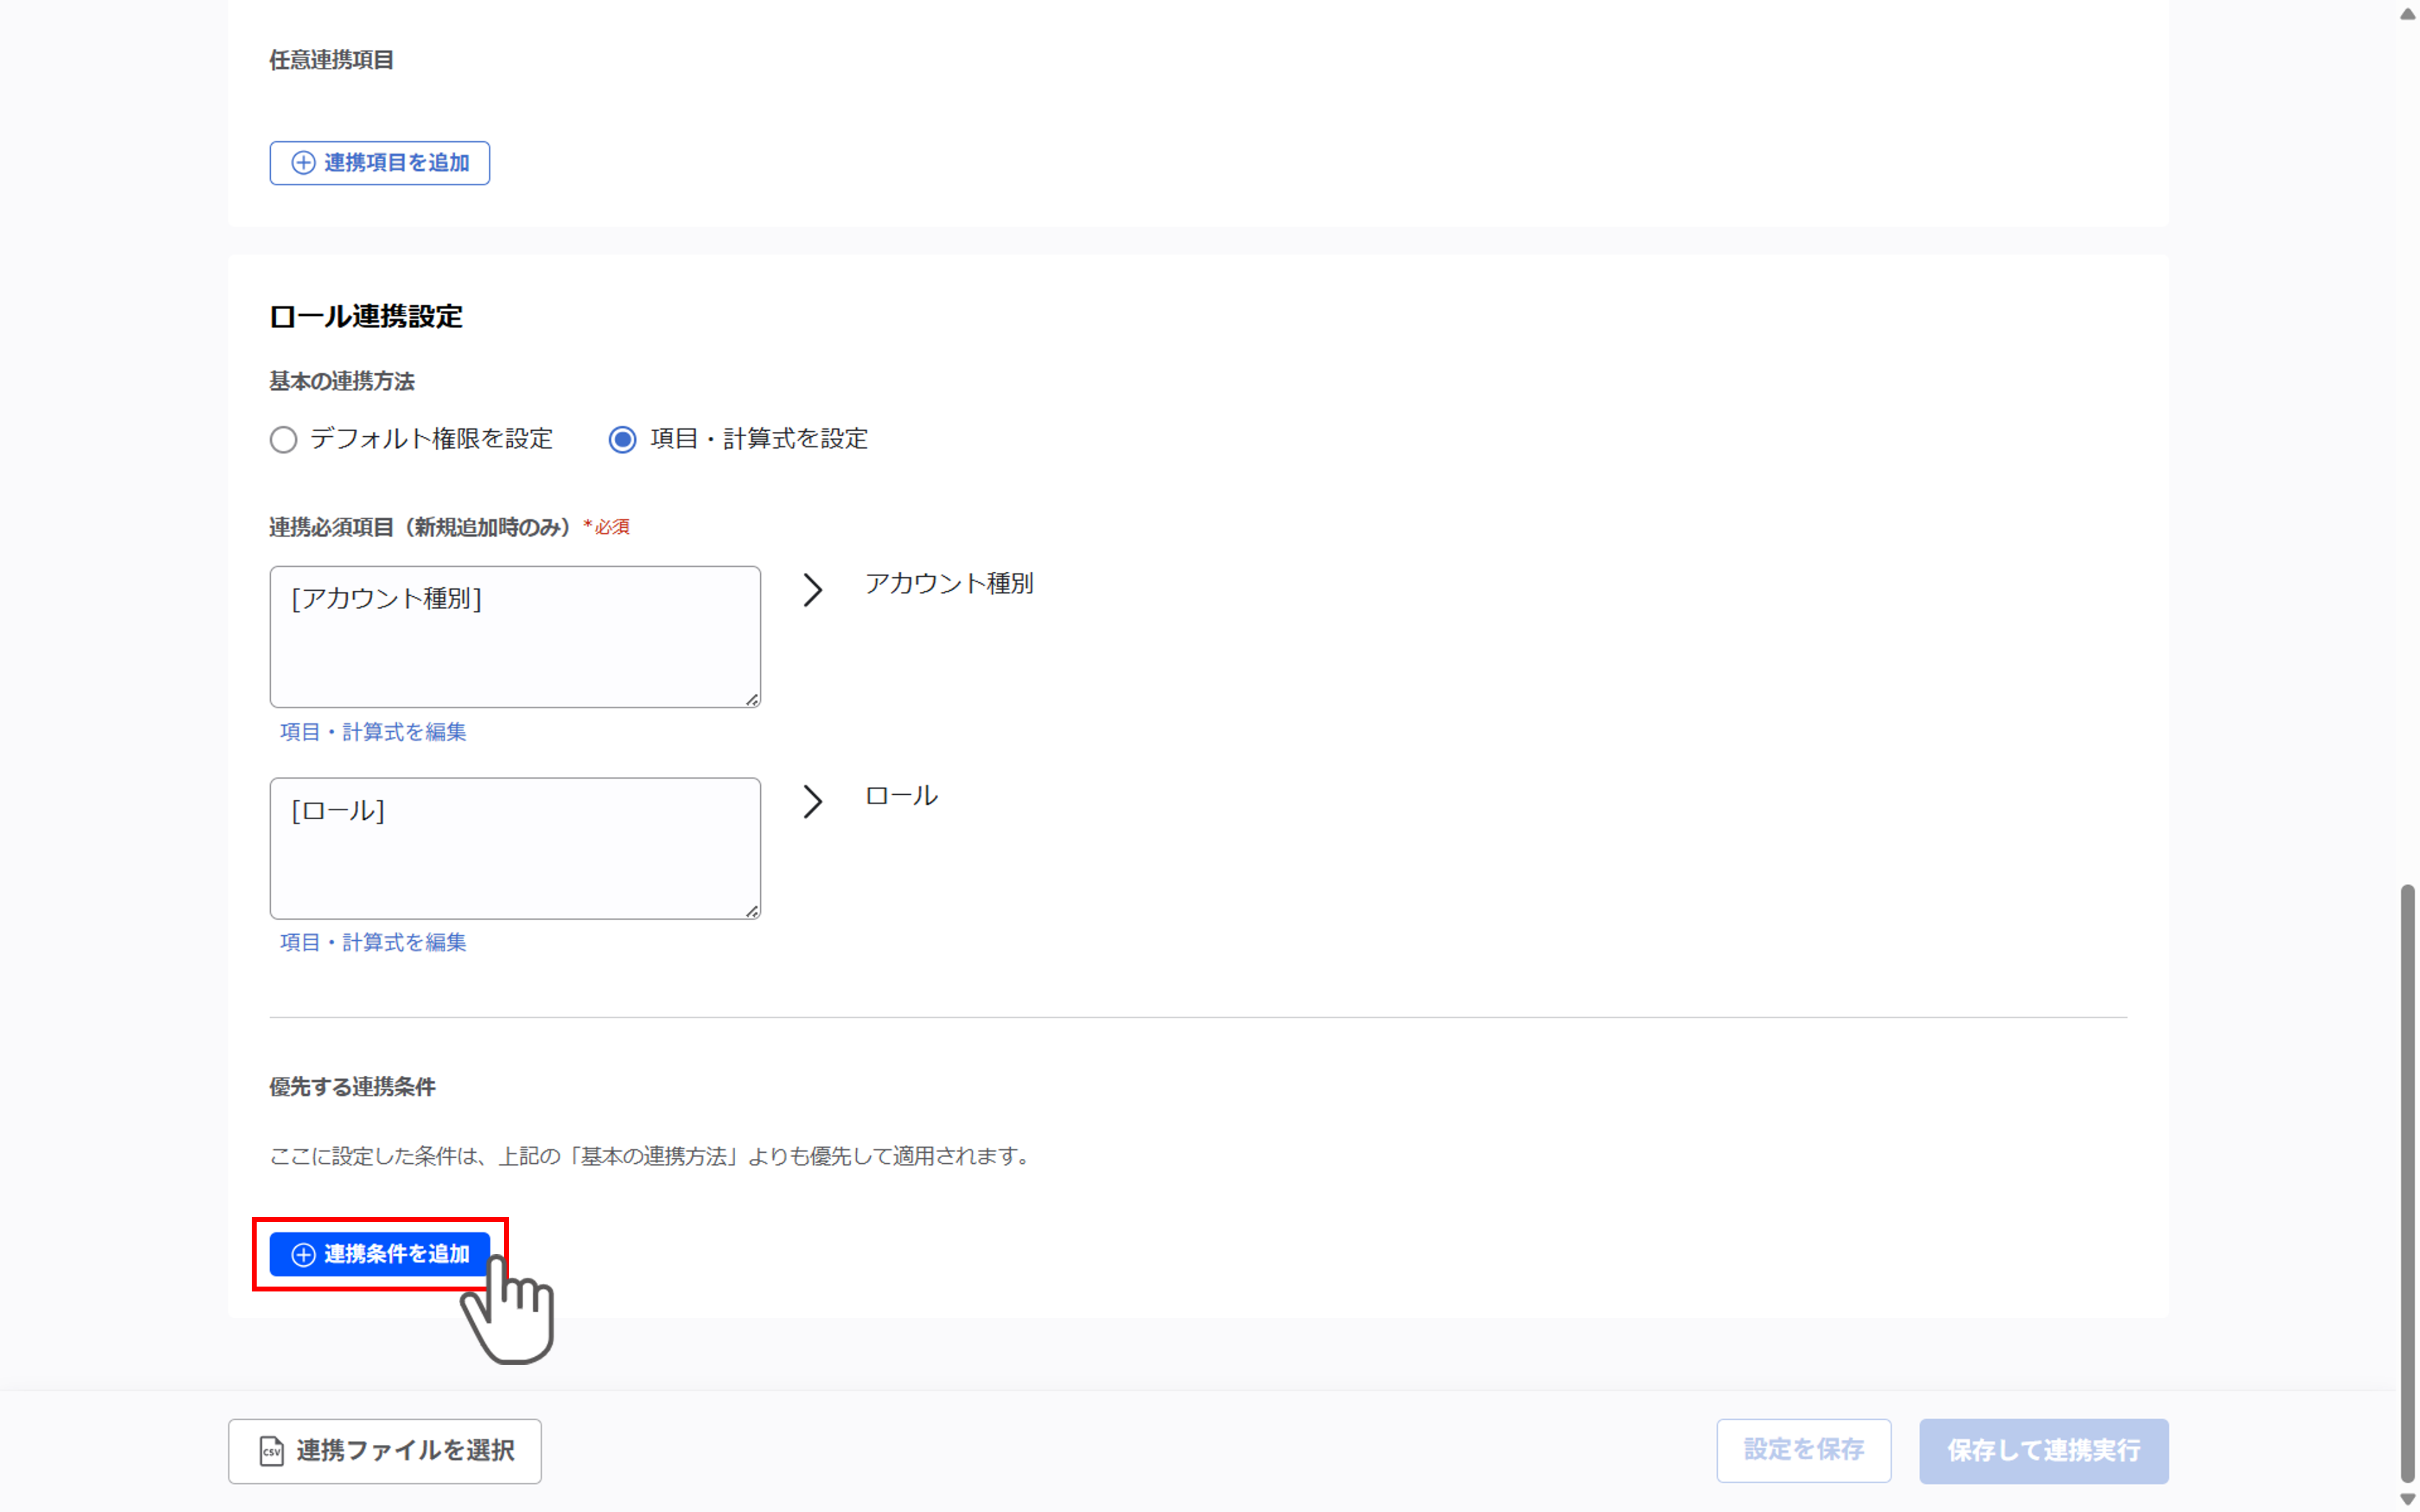Click into the [ロール] text area
The height and width of the screenshot is (1512, 2420).
point(515,848)
